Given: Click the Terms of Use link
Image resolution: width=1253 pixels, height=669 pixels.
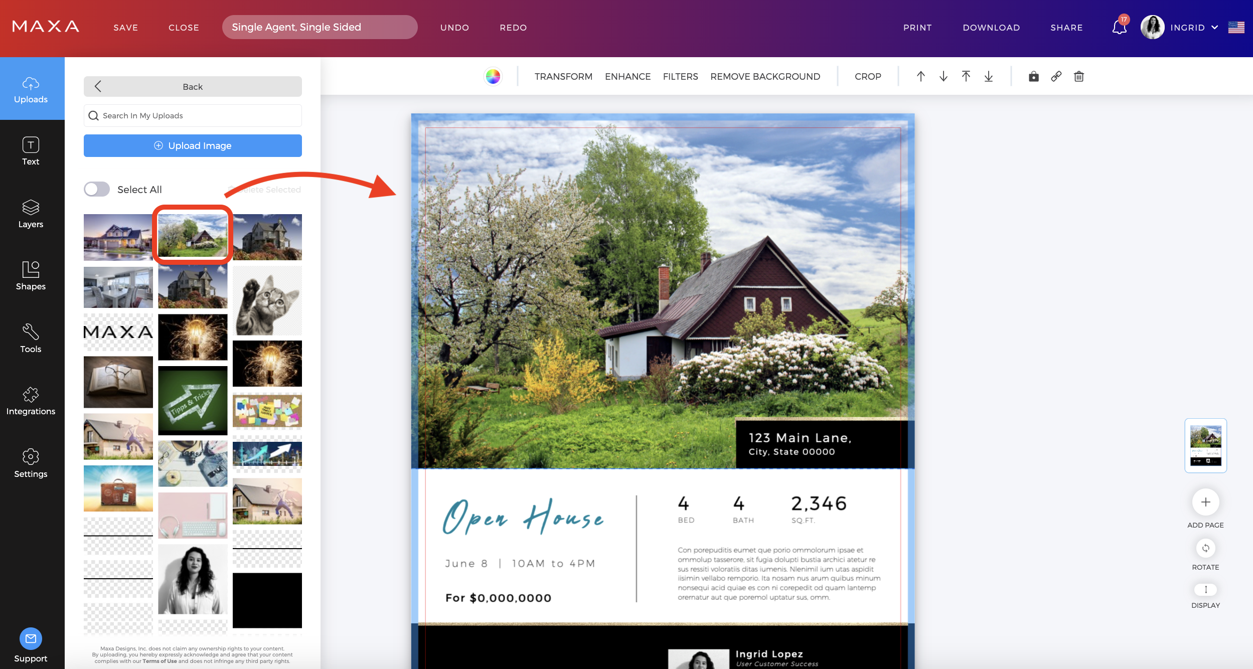Looking at the screenshot, I should tap(160, 661).
